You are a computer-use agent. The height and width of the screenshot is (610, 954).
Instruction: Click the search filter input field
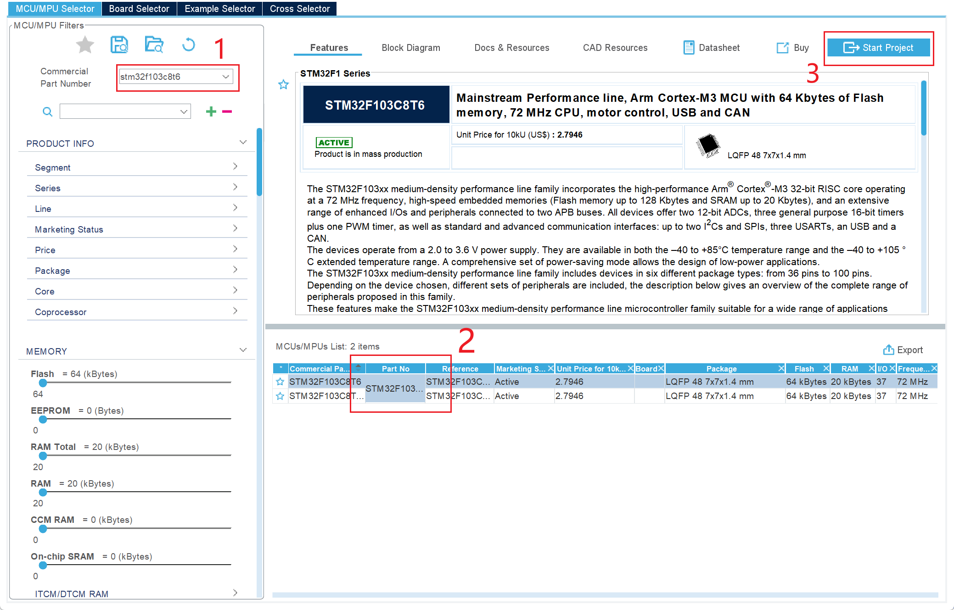pos(119,111)
